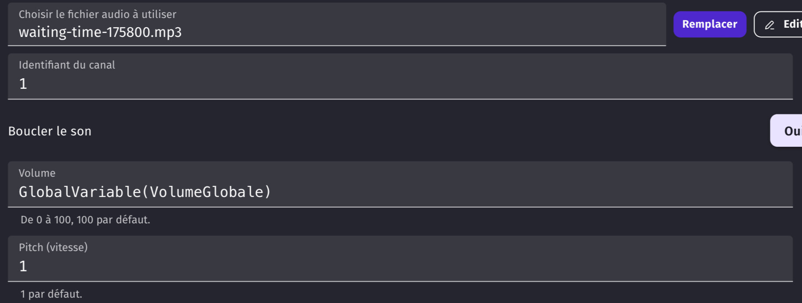Click the Choisir le fichier audio label

(97, 14)
